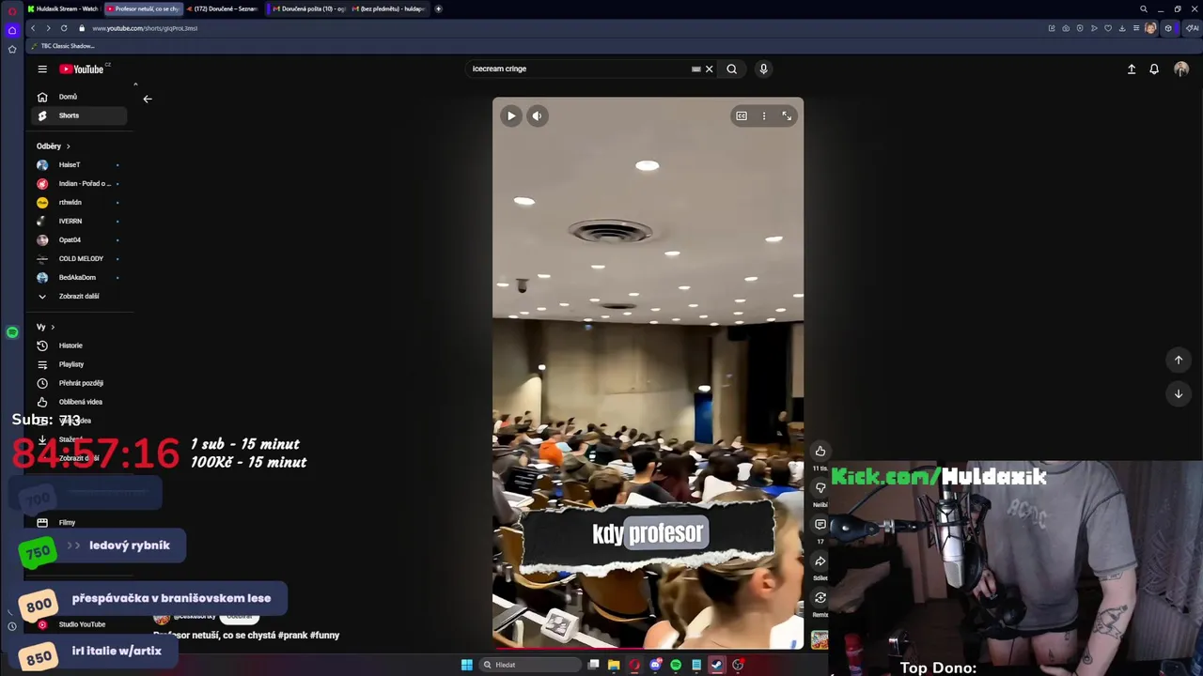The height and width of the screenshot is (676, 1203).
Task: Share the Short with the arrow icon
Action: pos(820,561)
